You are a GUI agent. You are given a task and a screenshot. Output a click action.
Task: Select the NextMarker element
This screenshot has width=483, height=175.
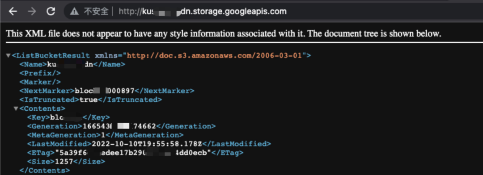[x=106, y=91]
